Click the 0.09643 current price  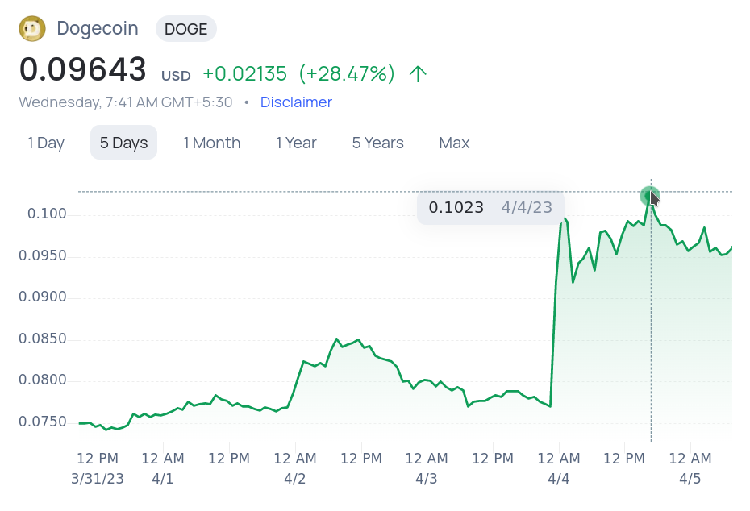pyautogui.click(x=83, y=70)
